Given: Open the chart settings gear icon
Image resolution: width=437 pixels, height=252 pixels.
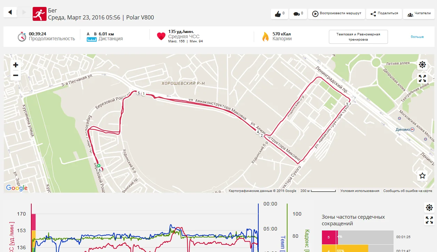Looking at the screenshot, I should [x=429, y=208].
